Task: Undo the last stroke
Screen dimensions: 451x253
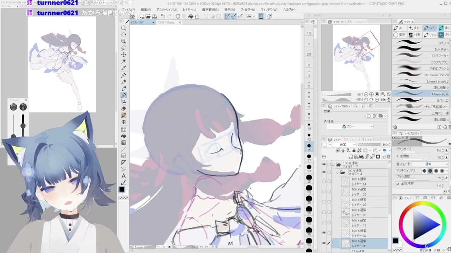Action: click(x=163, y=16)
